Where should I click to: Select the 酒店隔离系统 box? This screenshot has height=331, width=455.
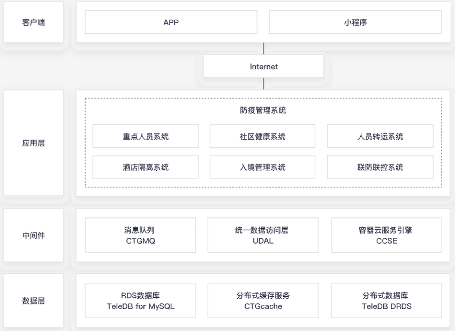coord(146,167)
